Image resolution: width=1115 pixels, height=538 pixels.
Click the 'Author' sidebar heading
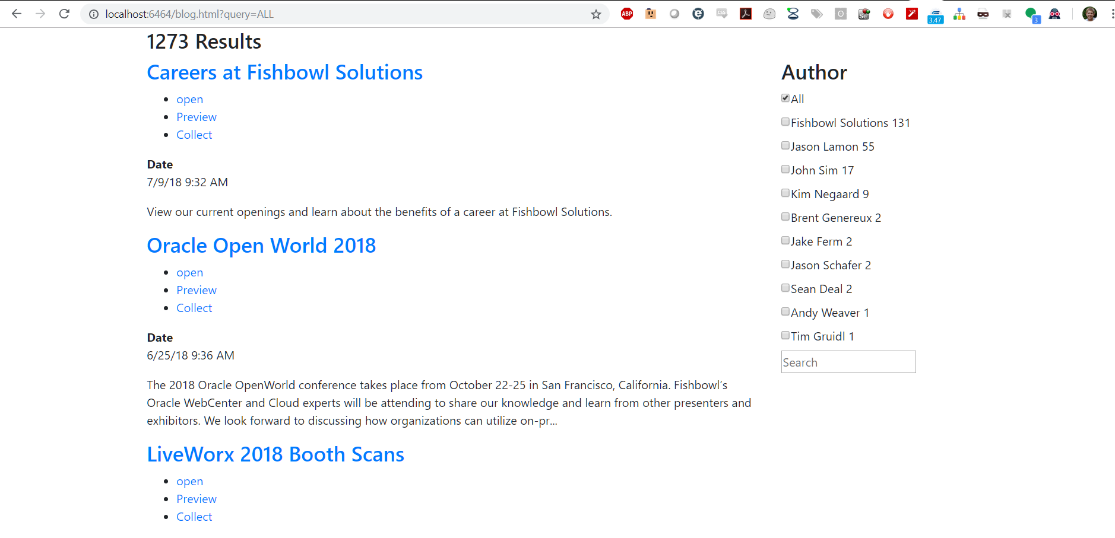(x=814, y=72)
